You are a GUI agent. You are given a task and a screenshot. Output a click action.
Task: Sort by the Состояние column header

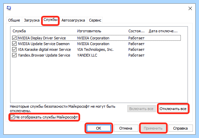click(136, 31)
